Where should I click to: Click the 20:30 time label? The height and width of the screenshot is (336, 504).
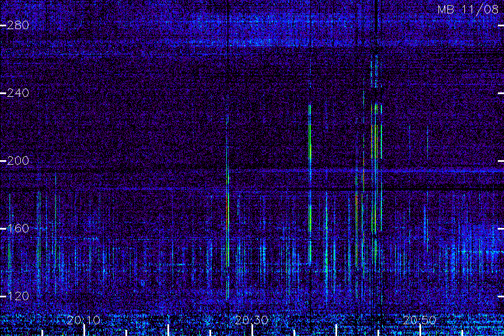251,320
